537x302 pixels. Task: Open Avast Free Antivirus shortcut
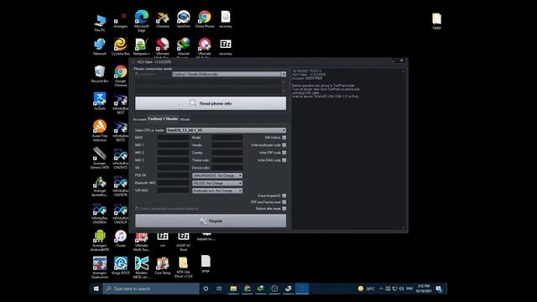pos(100,131)
